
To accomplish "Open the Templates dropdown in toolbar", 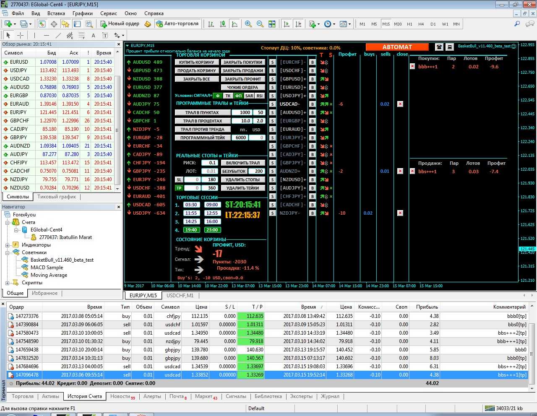I will tap(345, 24).
